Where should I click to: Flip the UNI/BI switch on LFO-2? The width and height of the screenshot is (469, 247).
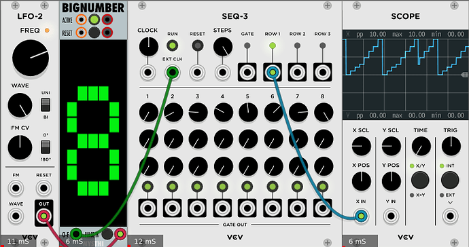pos(46,104)
